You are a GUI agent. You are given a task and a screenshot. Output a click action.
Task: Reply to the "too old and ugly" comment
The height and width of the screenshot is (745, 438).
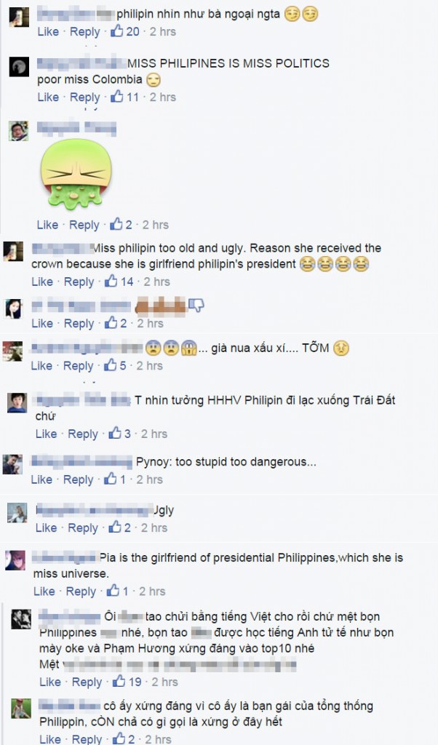(x=79, y=282)
